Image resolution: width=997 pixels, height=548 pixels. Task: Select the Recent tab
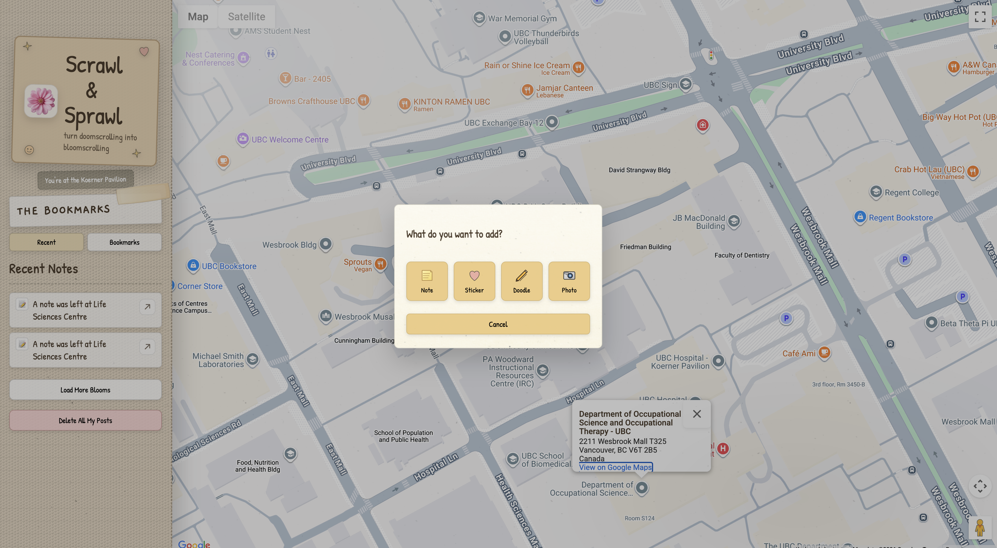click(46, 242)
